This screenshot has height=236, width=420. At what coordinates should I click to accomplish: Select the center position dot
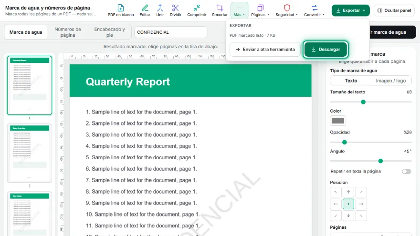[348, 204]
